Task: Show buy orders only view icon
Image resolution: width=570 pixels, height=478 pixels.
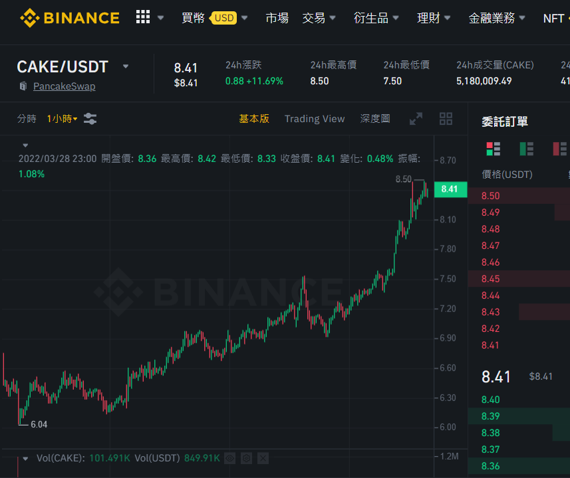Action: [526, 149]
